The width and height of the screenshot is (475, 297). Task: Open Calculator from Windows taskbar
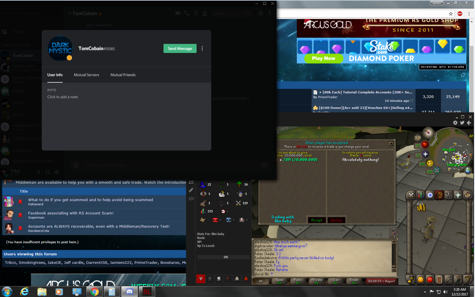pos(112,292)
